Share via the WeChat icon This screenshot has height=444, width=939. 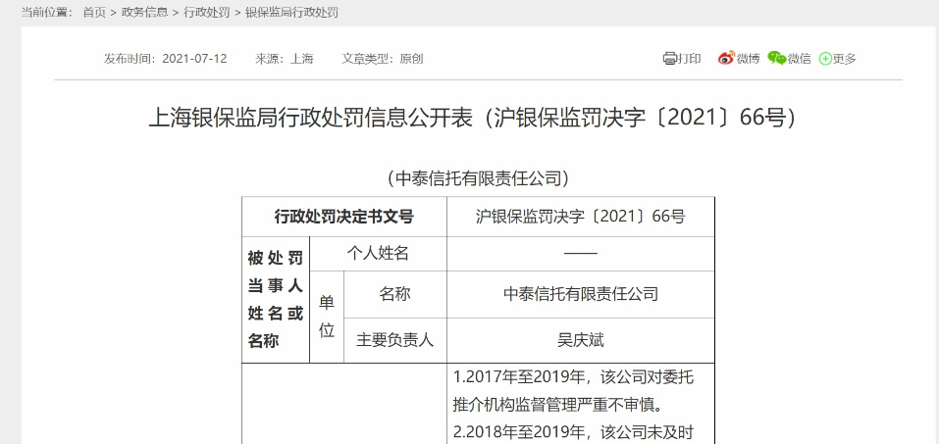coord(777,58)
